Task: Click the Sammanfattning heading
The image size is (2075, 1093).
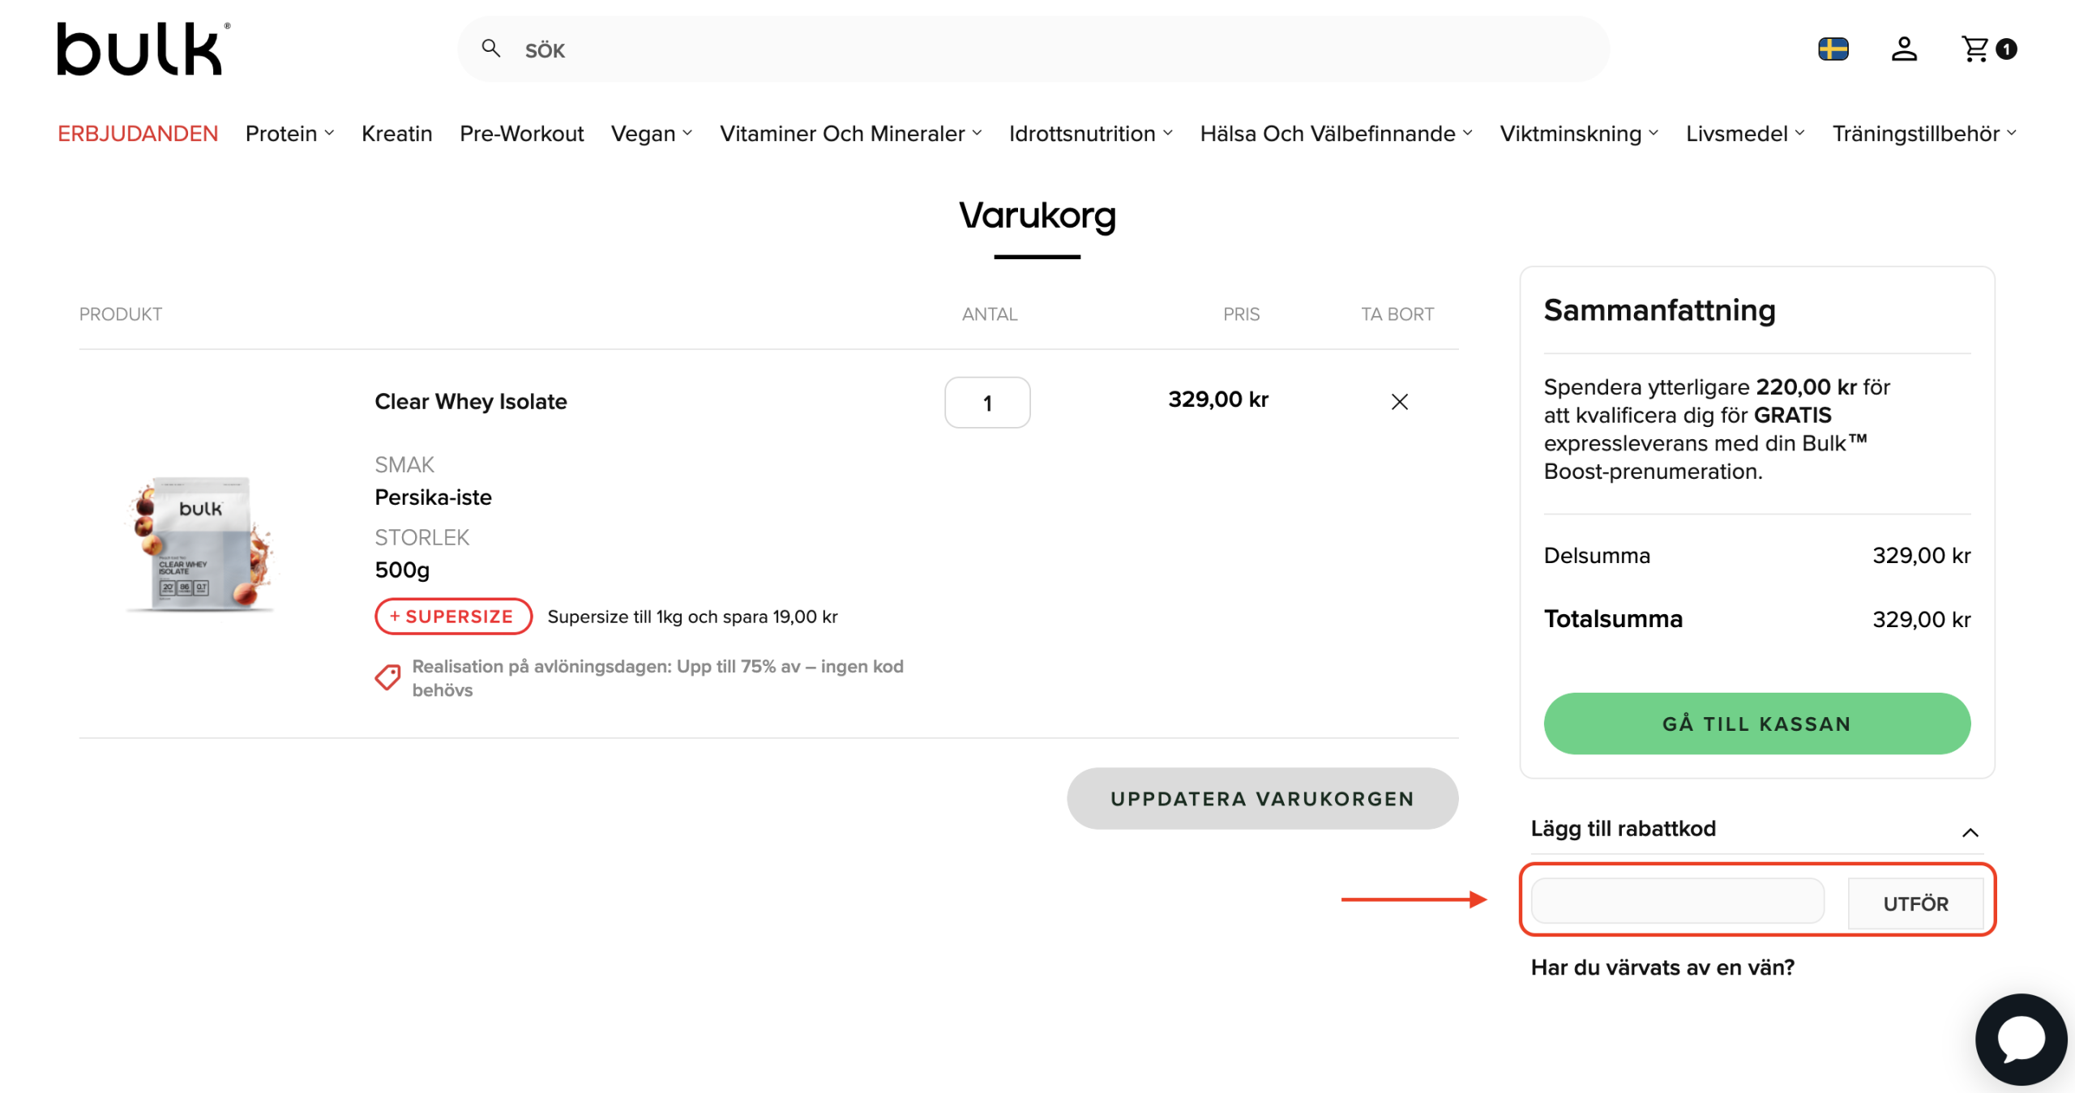Action: (x=1659, y=310)
